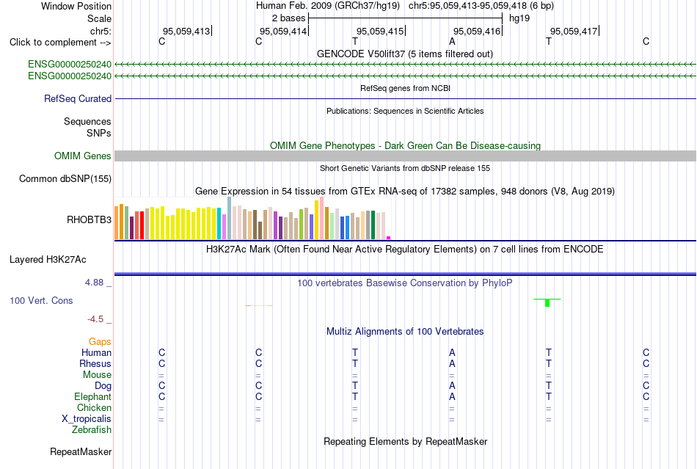The image size is (697, 469).
Task: Open the H3K27Ac Mark track title
Action: tap(404, 249)
